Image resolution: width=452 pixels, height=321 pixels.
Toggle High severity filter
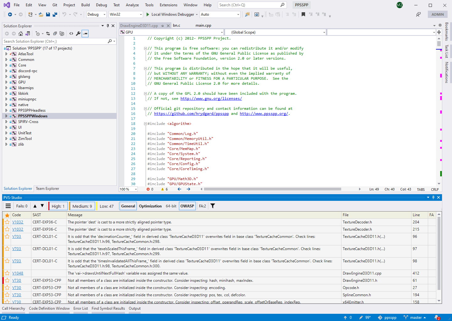click(x=58, y=206)
